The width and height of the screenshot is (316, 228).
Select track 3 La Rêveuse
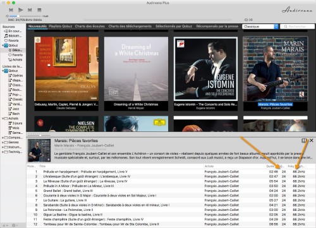(x=171, y=181)
